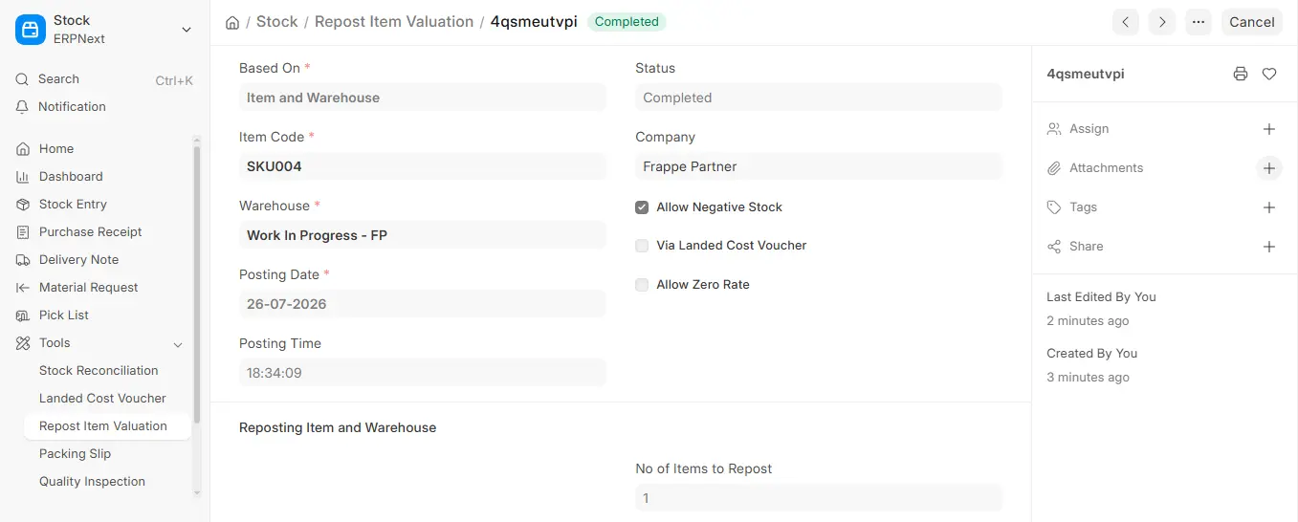
Task: Click the heart like icon
Action: (1269, 74)
